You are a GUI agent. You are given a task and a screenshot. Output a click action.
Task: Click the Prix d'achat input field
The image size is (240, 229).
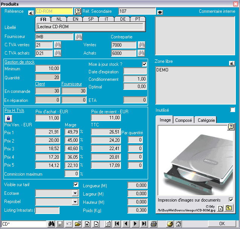tap(47, 118)
